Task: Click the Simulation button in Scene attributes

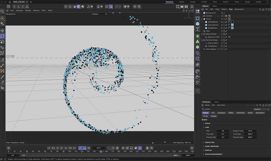Action: click(x=260, y=113)
